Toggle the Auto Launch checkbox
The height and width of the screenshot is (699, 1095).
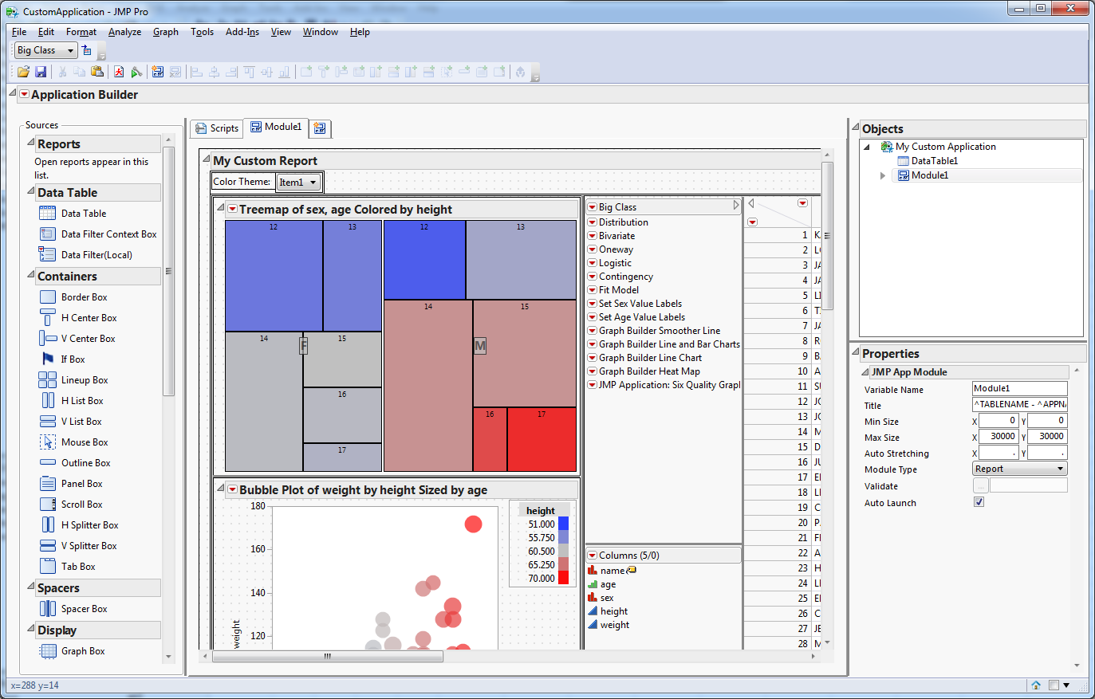(979, 502)
